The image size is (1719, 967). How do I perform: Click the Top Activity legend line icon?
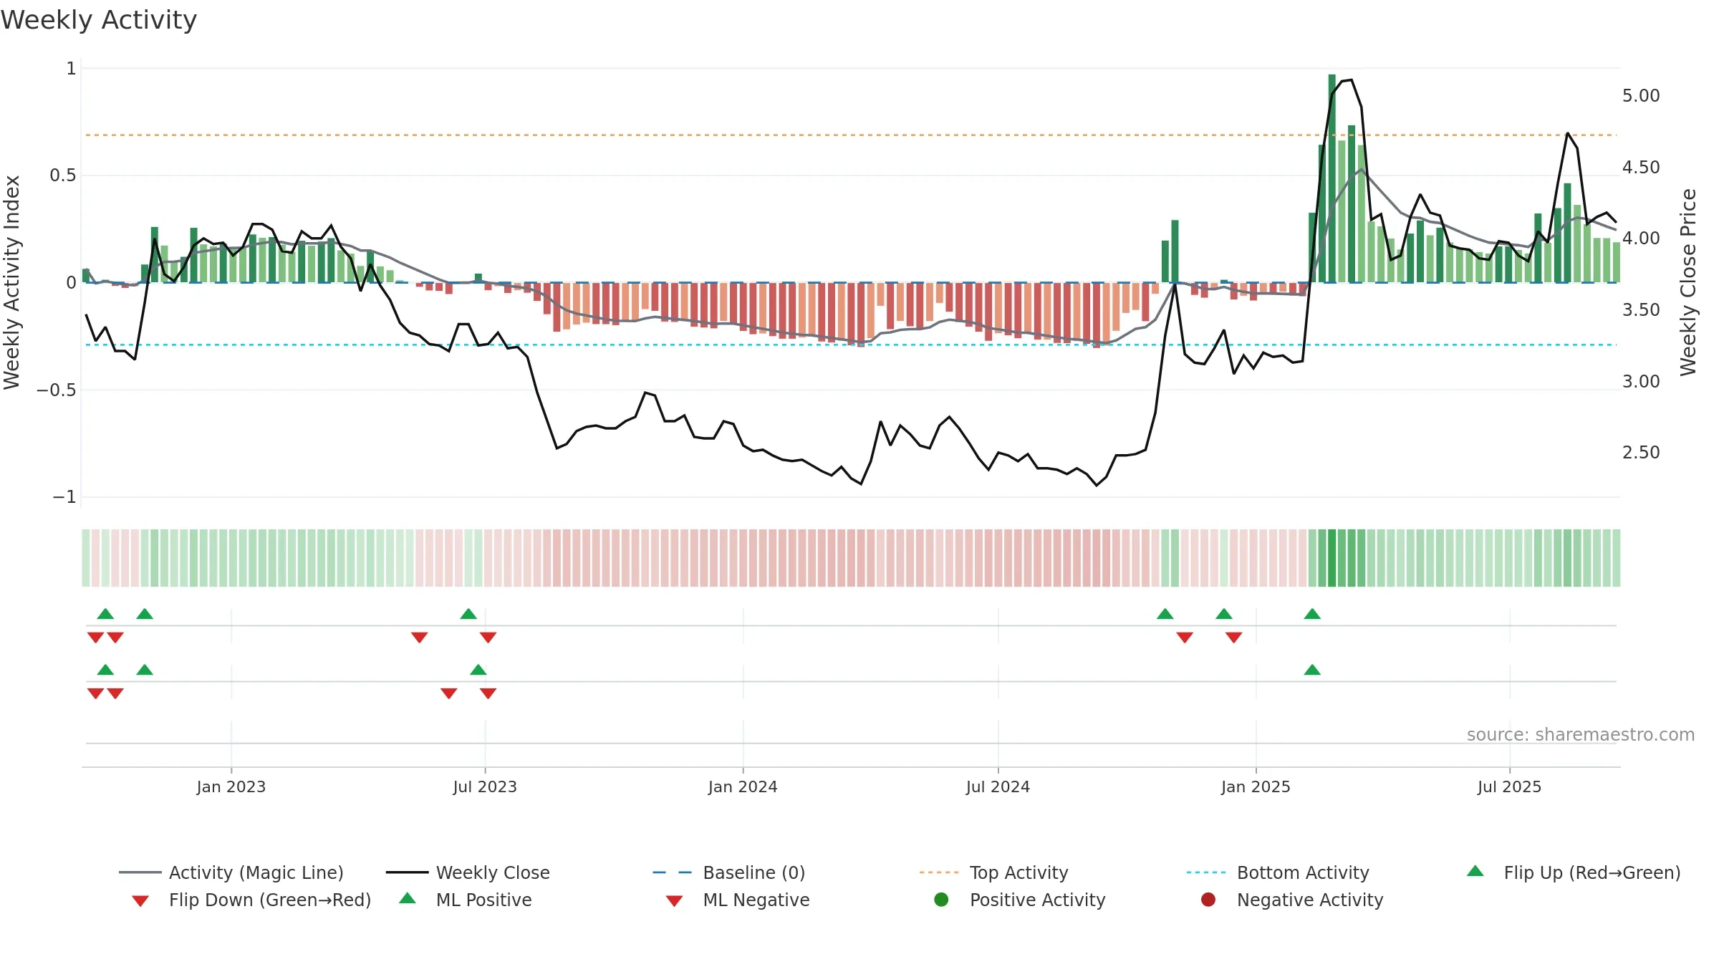click(938, 872)
